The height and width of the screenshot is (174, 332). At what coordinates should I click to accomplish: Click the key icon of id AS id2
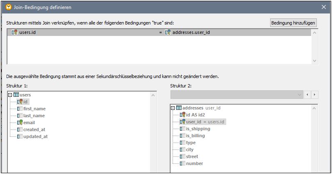pos(182,115)
